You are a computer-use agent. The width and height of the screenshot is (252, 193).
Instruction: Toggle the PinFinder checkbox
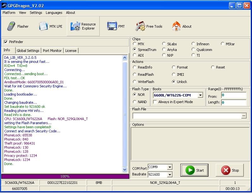[6, 42]
